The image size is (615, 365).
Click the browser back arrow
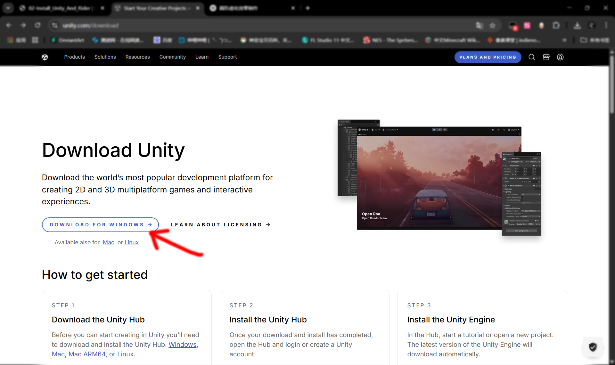click(9, 25)
